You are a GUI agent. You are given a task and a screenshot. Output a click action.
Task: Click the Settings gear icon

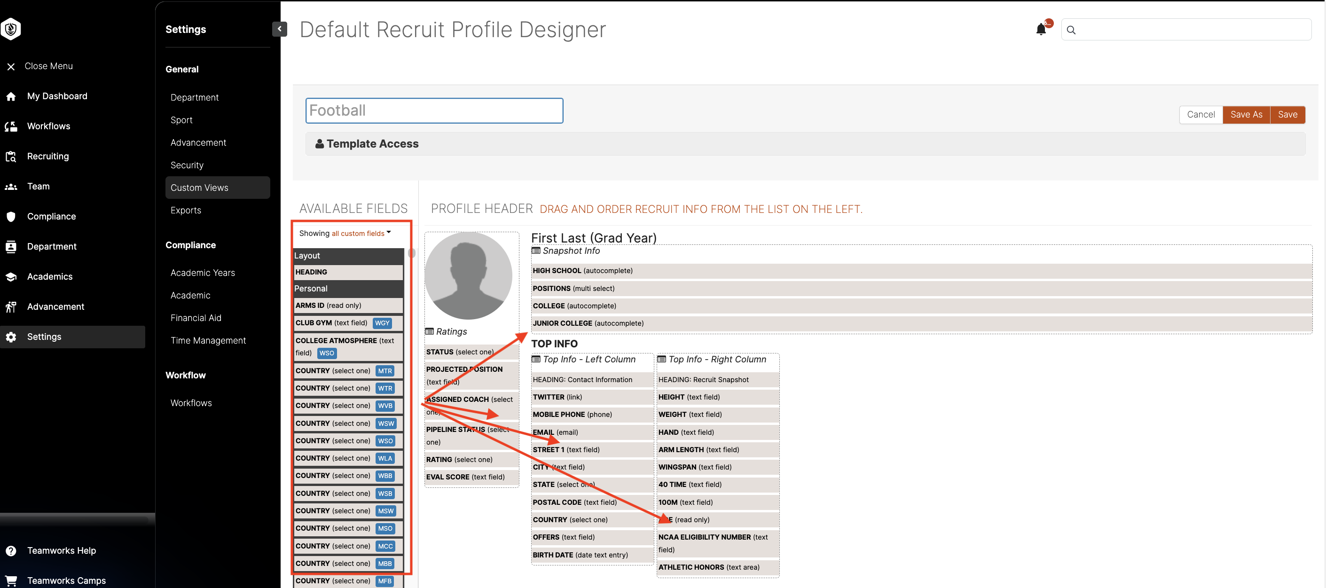tap(11, 337)
